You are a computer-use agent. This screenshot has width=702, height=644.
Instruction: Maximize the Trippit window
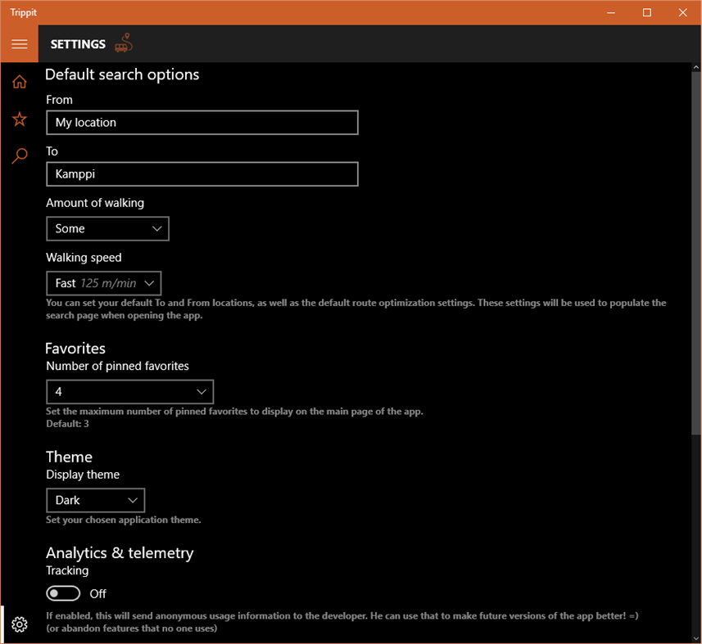coord(646,12)
